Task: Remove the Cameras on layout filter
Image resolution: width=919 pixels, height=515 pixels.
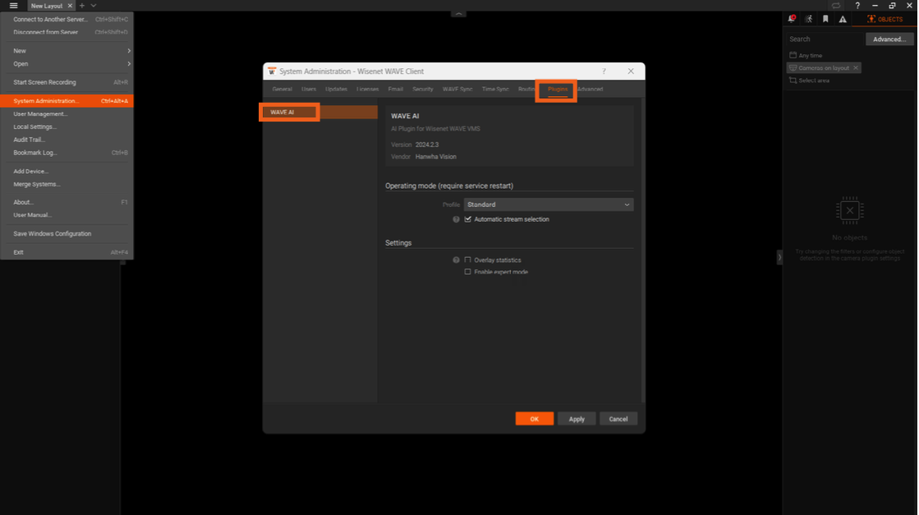Action: 856,68
